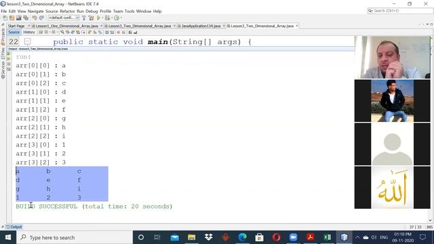The height and width of the screenshot is (244, 434).
Task: Click the output line arr[2][1] : h
Action: (41, 127)
